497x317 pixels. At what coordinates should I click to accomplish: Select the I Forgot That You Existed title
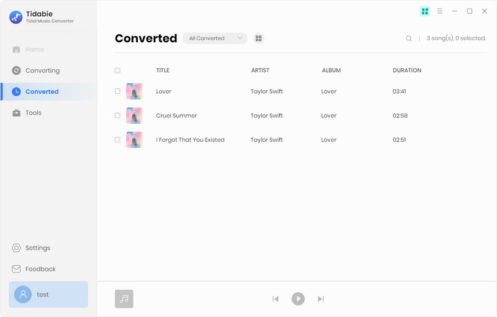[190, 140]
